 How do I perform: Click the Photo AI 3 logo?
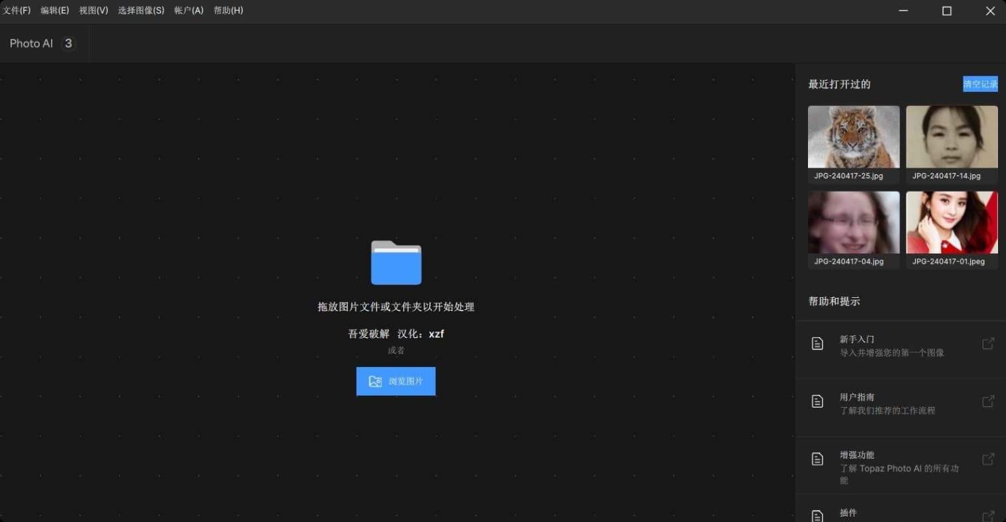tap(42, 43)
